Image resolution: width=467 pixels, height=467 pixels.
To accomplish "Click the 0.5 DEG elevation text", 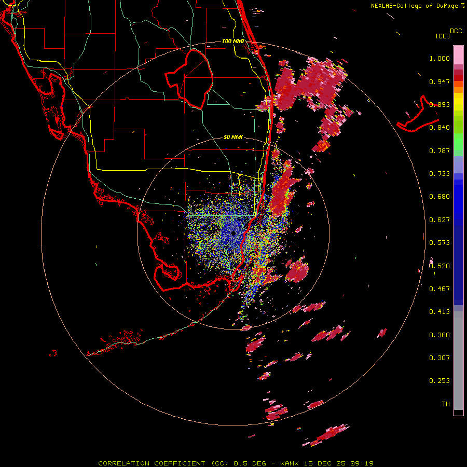I will [x=250, y=463].
